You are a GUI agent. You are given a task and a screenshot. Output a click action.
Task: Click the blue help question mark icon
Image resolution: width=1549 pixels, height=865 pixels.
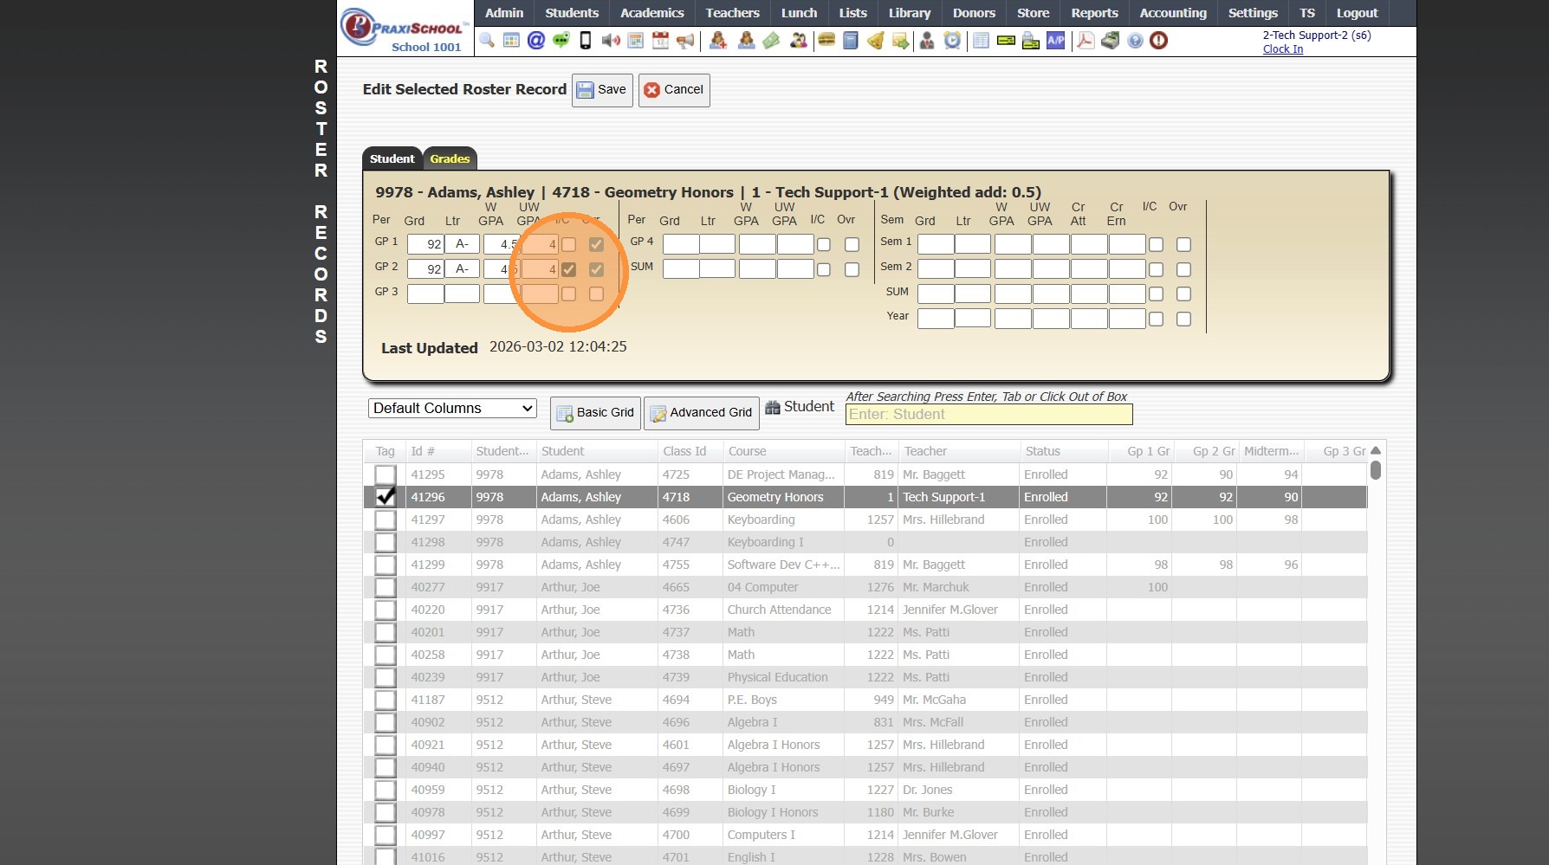click(x=1135, y=41)
